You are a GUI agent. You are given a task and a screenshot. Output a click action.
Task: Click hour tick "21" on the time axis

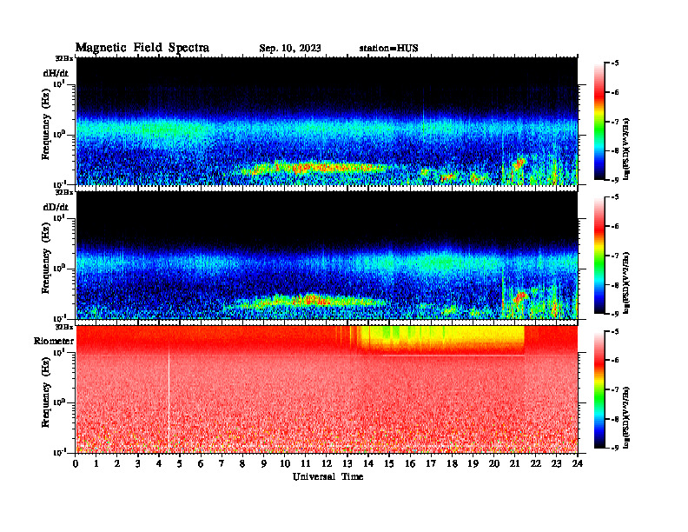point(514,464)
